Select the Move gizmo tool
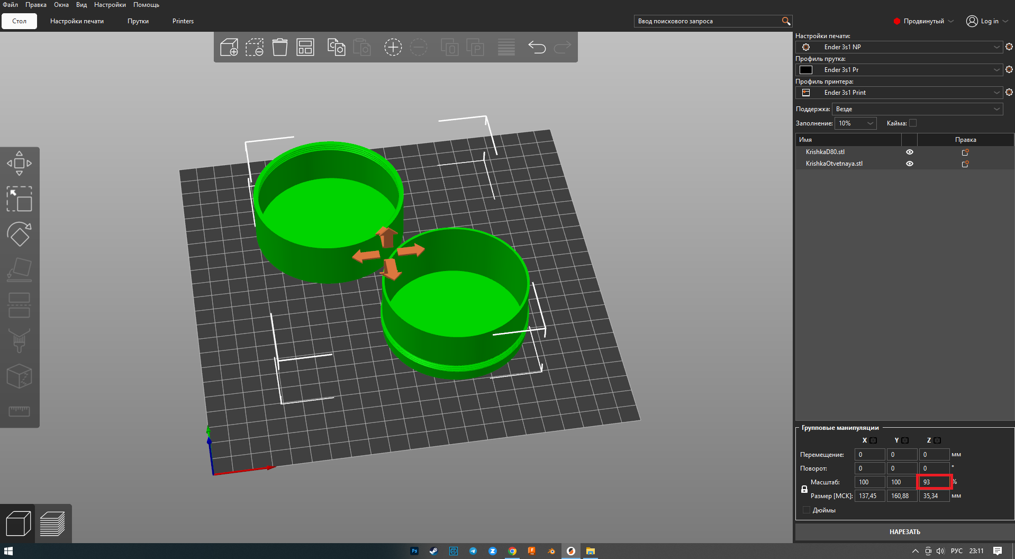This screenshot has width=1015, height=559. point(19,163)
